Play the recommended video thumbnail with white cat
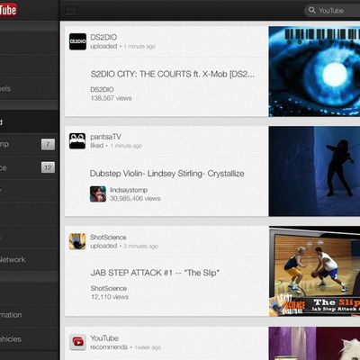The image size is (360, 360). (314, 343)
